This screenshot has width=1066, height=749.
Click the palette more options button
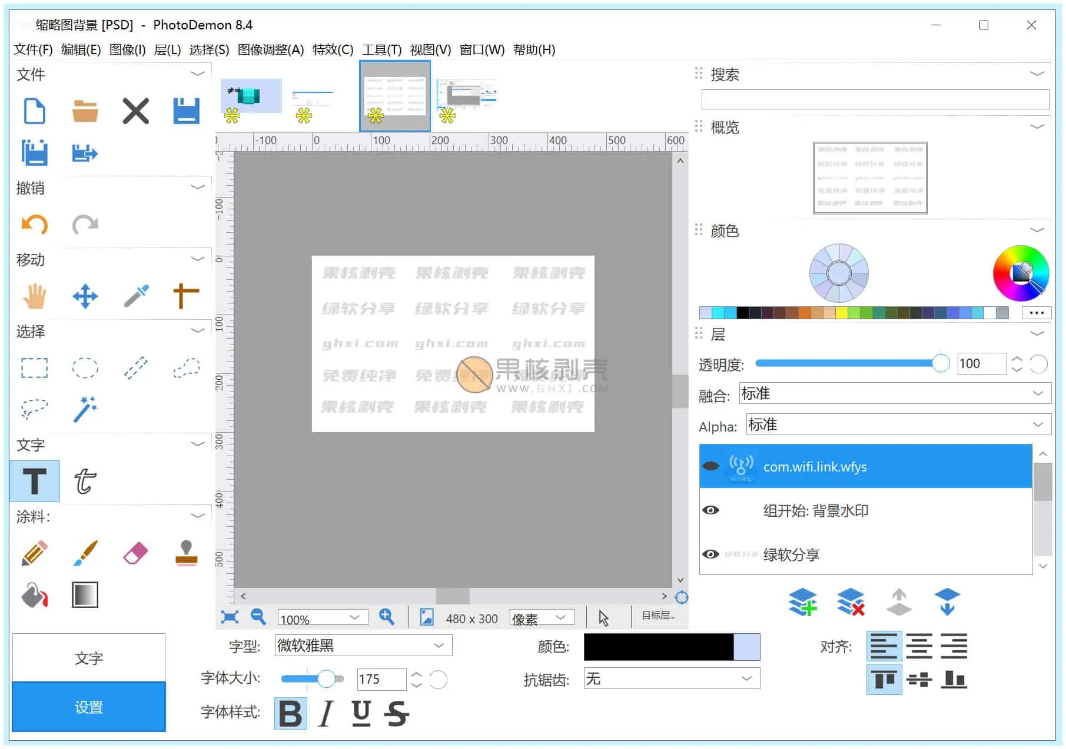(1037, 313)
